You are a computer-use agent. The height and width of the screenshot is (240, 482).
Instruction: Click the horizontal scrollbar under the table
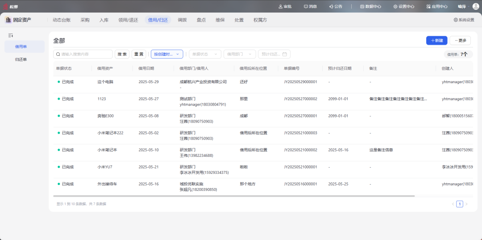(234, 196)
